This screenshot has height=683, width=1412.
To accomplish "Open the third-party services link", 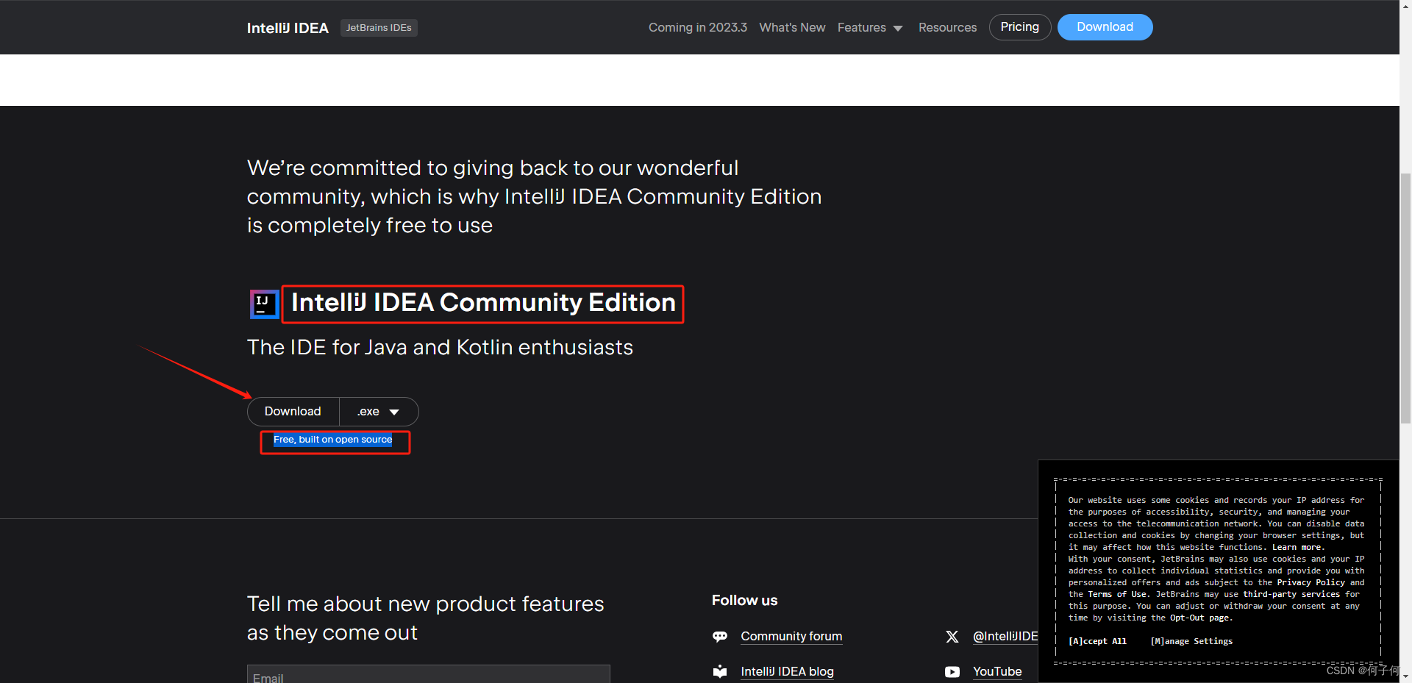I will [1291, 594].
